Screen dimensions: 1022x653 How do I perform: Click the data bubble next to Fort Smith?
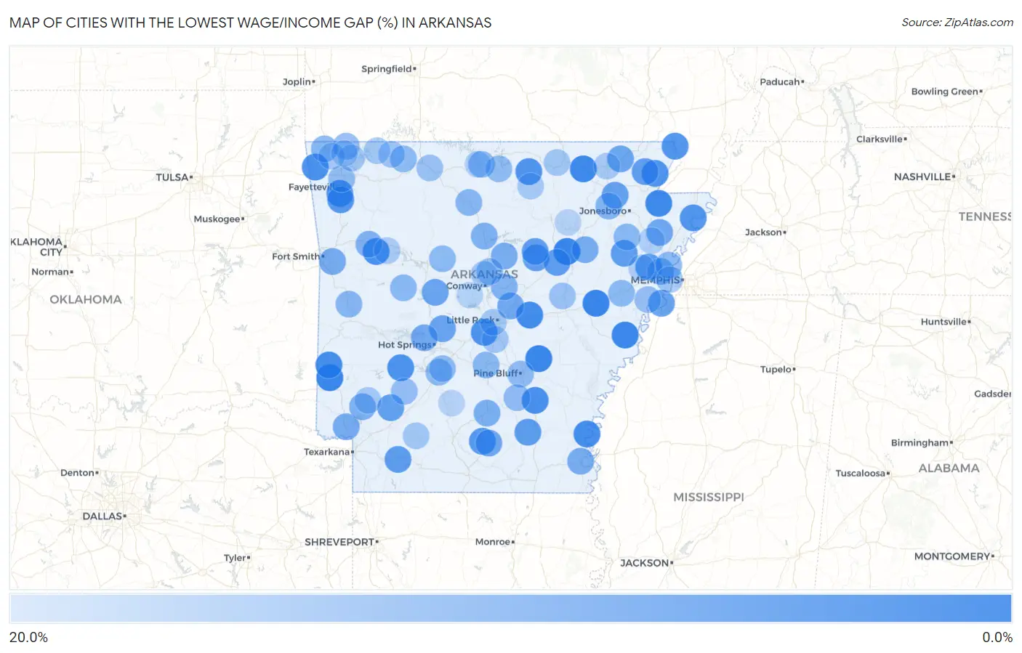(332, 261)
